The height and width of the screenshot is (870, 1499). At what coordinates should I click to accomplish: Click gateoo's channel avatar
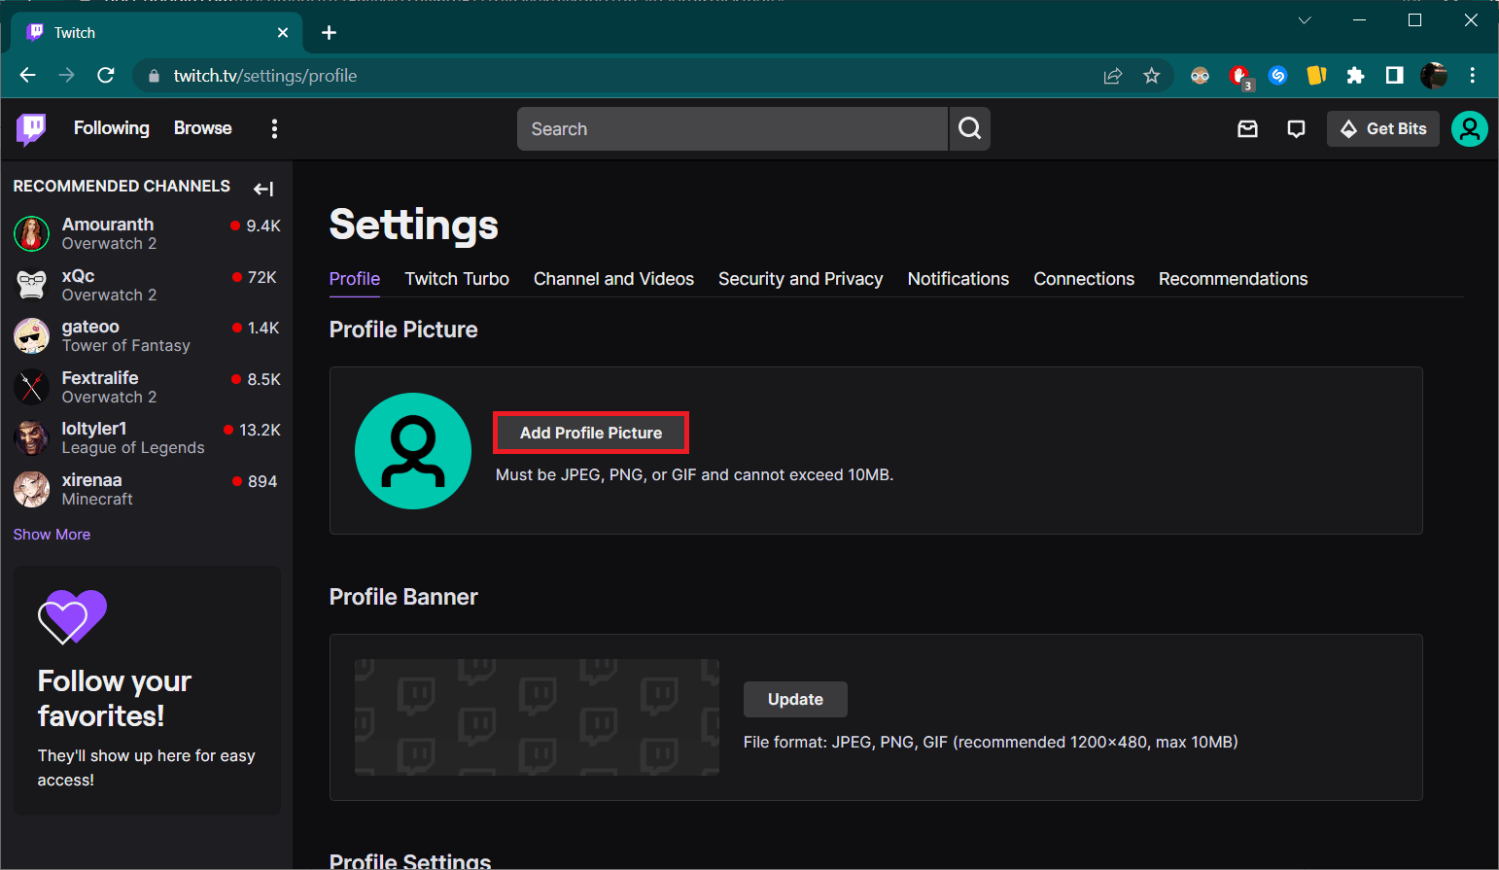(x=31, y=335)
